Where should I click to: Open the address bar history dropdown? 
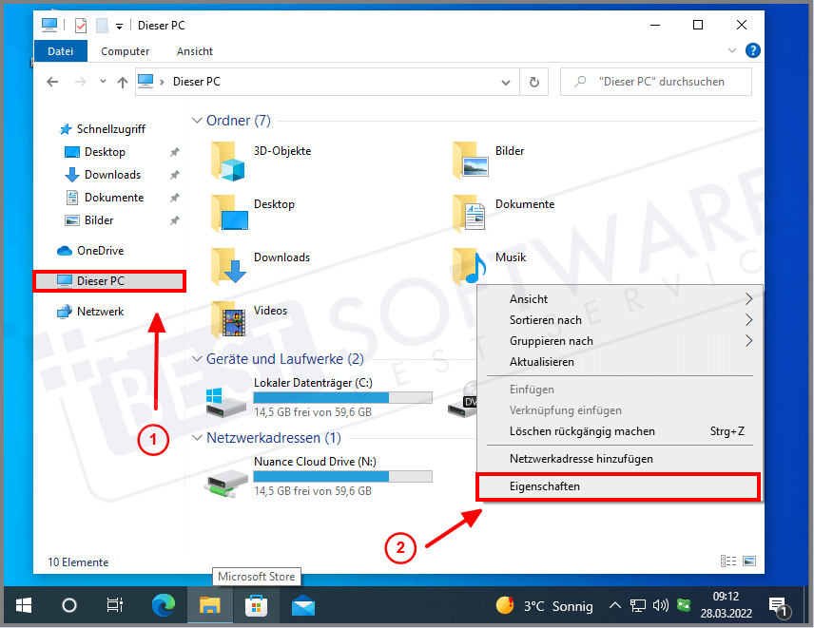coord(507,82)
